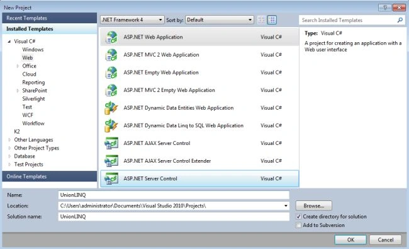Pick the ASP.NET MVC 2 Empty Web Application icon
Screen dimensions: 409x249
click(x=111, y=90)
